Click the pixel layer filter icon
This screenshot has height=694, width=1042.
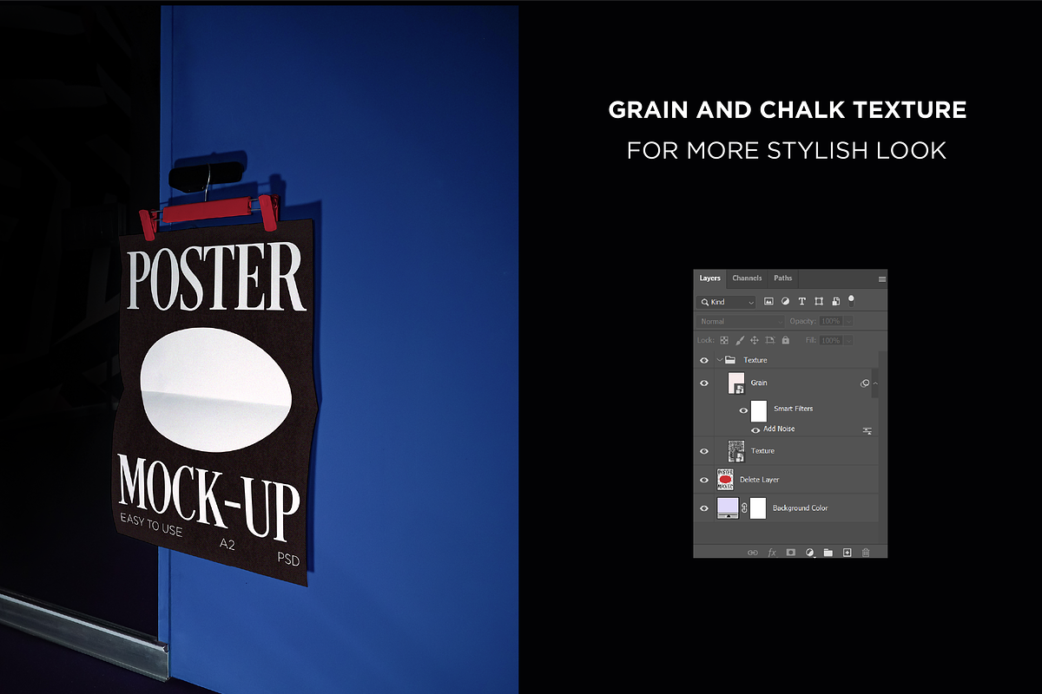tap(769, 302)
